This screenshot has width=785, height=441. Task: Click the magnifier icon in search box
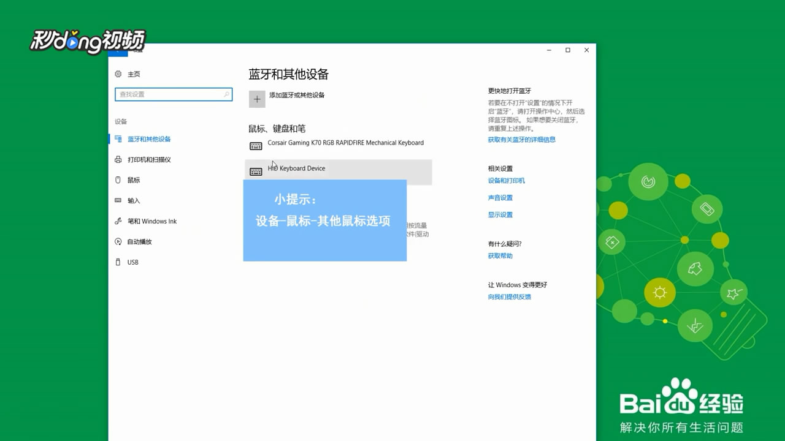point(226,94)
